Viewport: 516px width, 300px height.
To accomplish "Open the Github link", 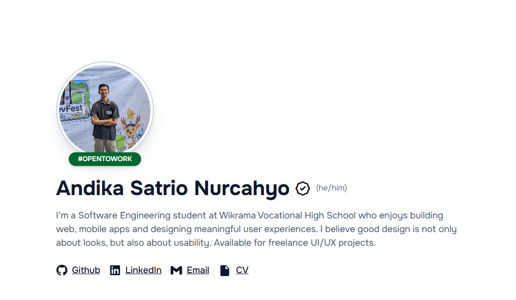I will 86,270.
